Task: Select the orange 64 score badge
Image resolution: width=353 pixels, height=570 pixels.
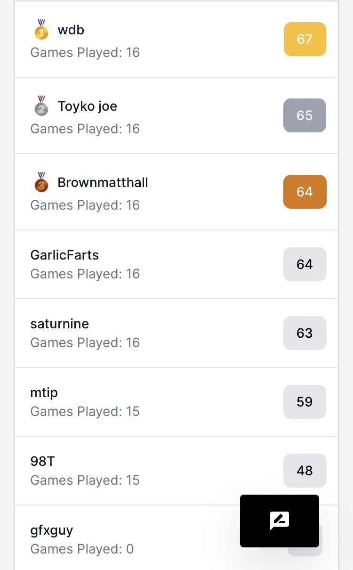Action: [305, 192]
